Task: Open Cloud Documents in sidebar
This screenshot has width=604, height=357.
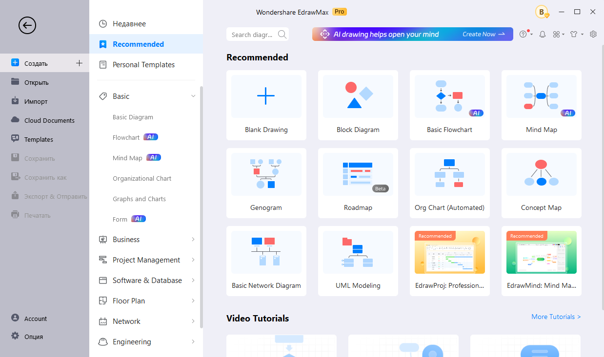Action: (49, 120)
